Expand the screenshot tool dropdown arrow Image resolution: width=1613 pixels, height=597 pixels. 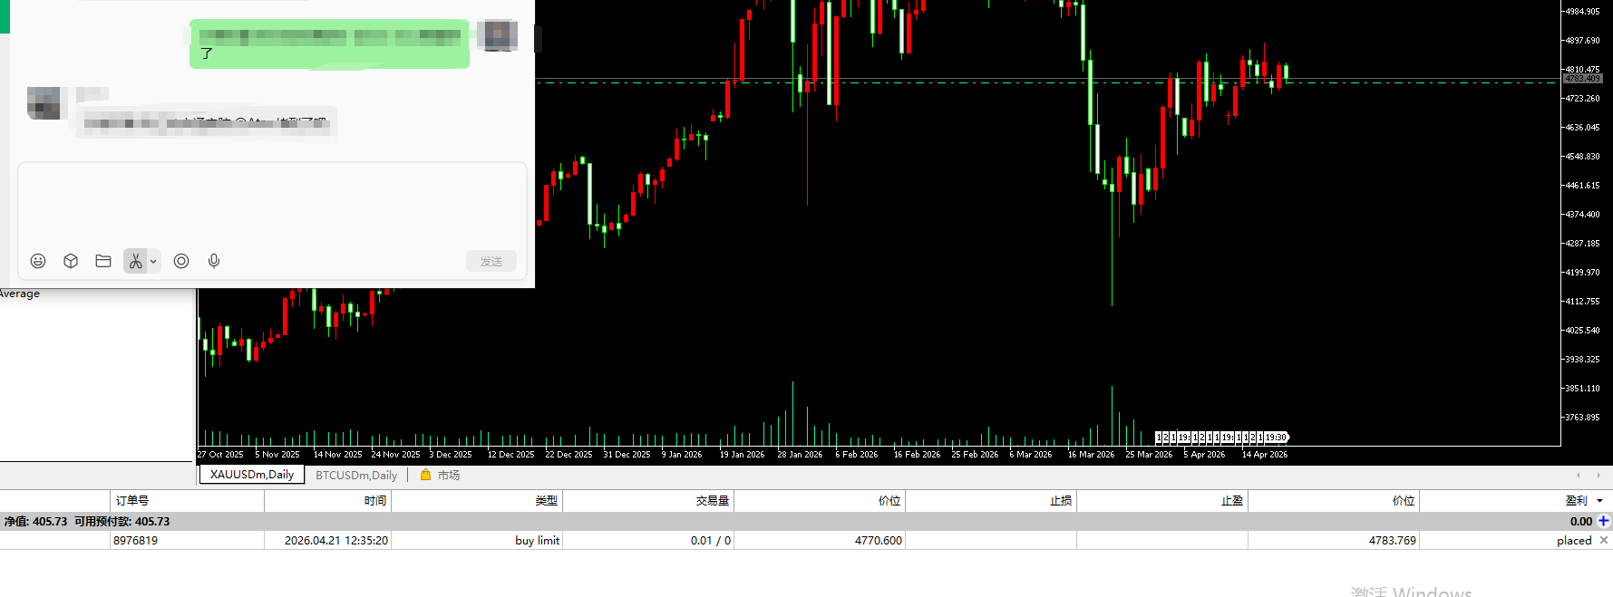click(153, 261)
